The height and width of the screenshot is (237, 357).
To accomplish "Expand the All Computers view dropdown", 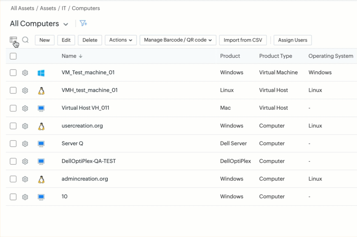I will pos(66,24).
